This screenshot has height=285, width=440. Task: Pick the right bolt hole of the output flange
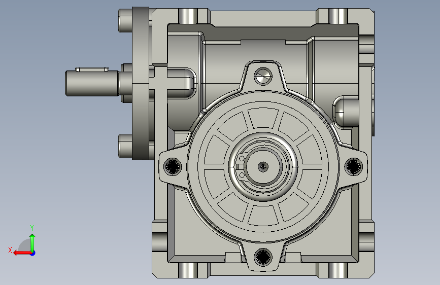[354, 166]
